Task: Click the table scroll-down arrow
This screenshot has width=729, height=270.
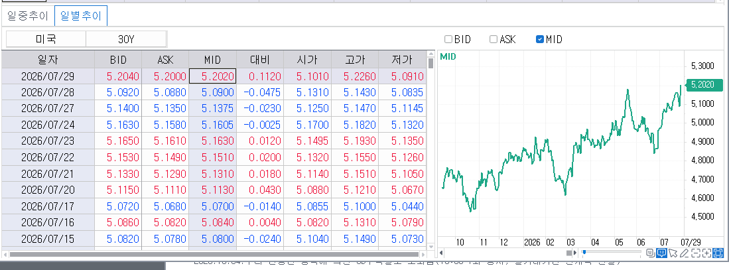Action: [x=431, y=246]
